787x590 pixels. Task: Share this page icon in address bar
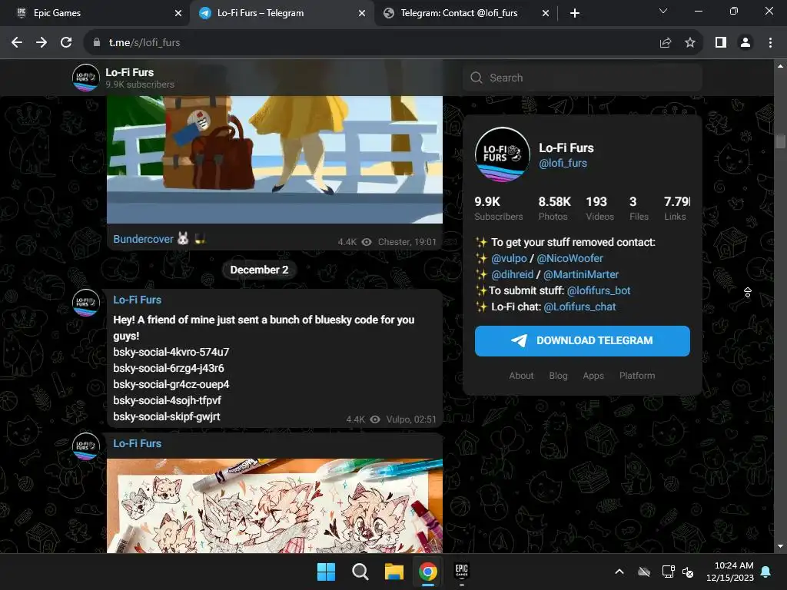coord(666,43)
